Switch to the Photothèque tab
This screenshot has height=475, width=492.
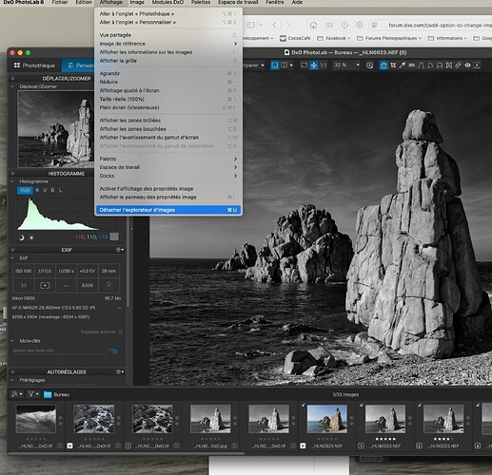coord(34,66)
